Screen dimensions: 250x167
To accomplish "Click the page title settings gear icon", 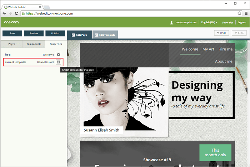I will pyautogui.click(x=59, y=55).
